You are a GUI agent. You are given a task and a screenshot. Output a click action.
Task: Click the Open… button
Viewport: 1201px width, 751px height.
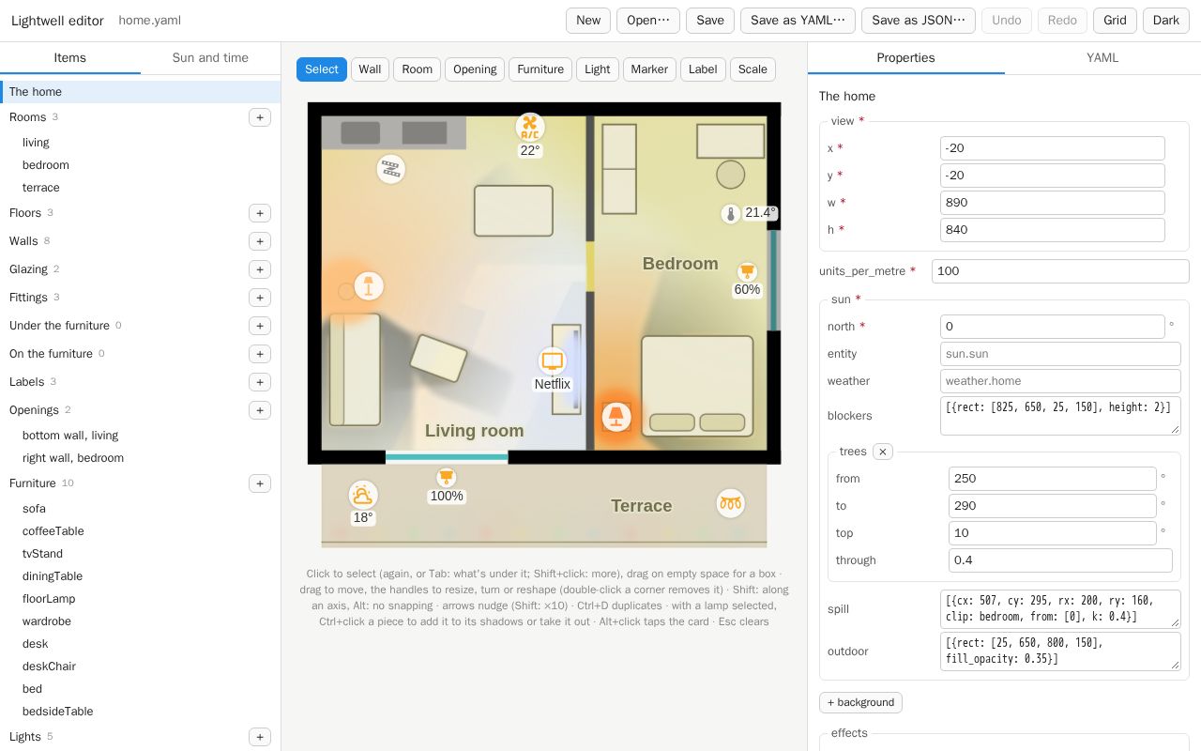pos(648,21)
